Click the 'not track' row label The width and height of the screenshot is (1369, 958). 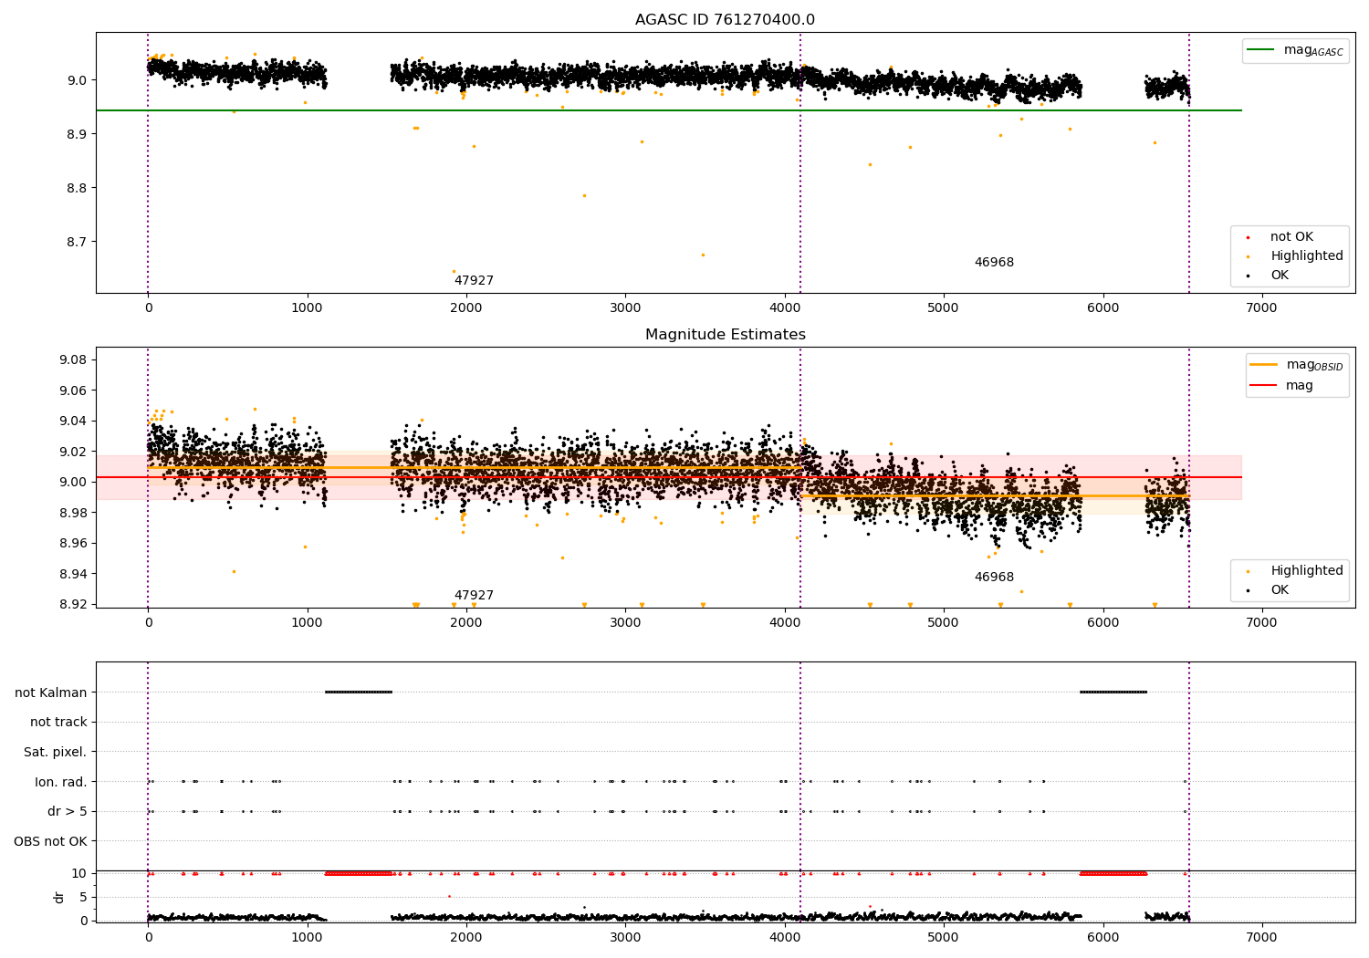58,723
